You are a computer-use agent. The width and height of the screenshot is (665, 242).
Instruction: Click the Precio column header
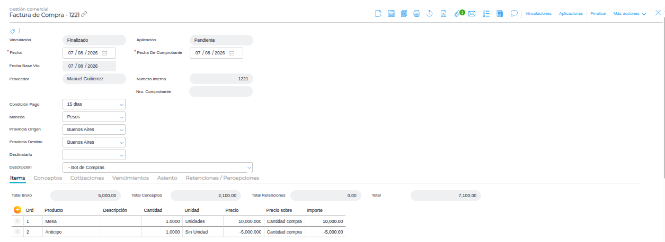pyautogui.click(x=232, y=210)
